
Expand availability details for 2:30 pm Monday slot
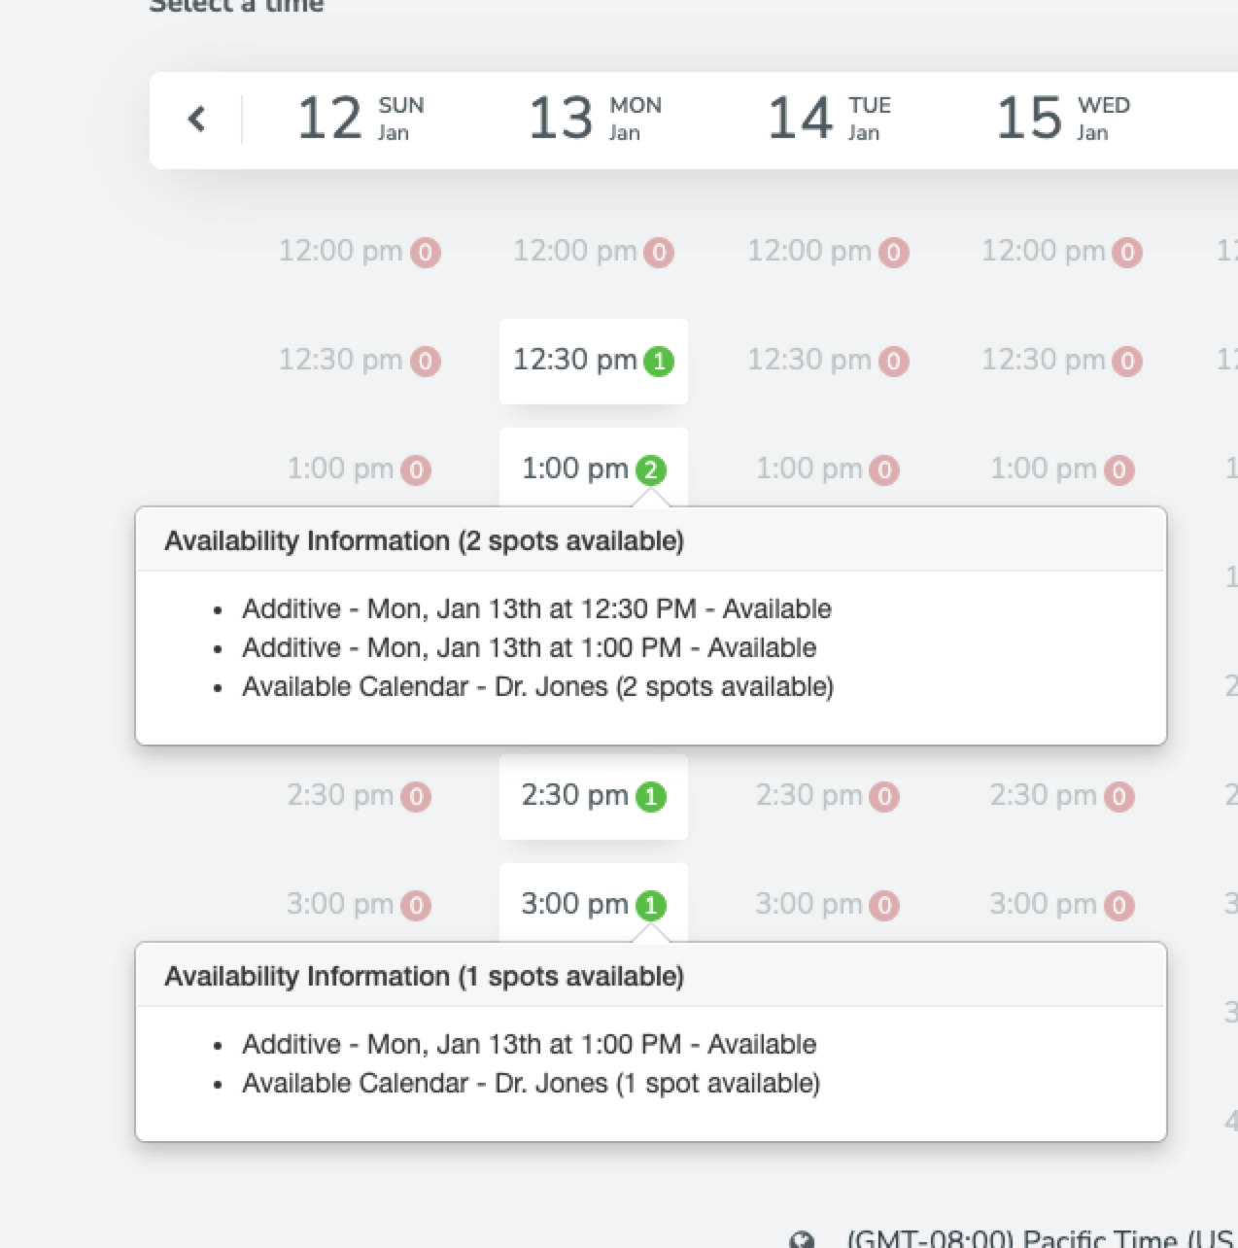[x=593, y=796]
